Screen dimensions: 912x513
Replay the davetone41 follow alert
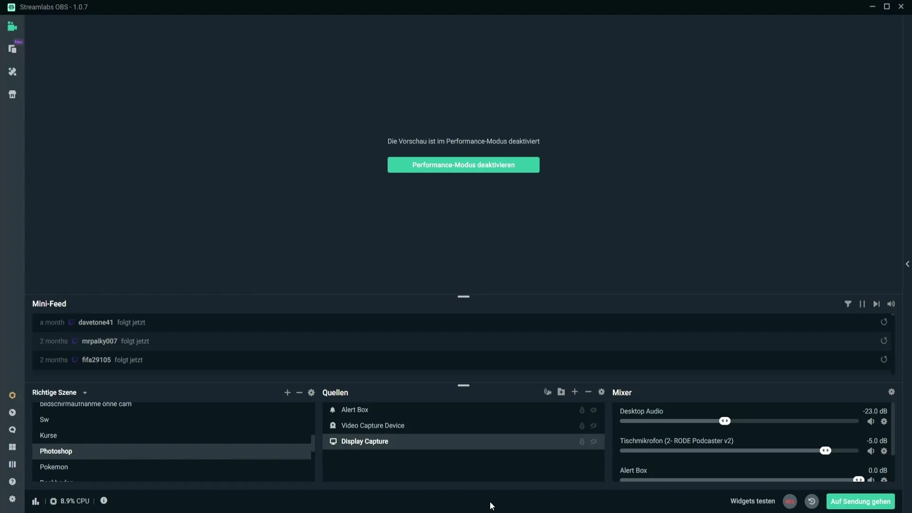point(884,322)
